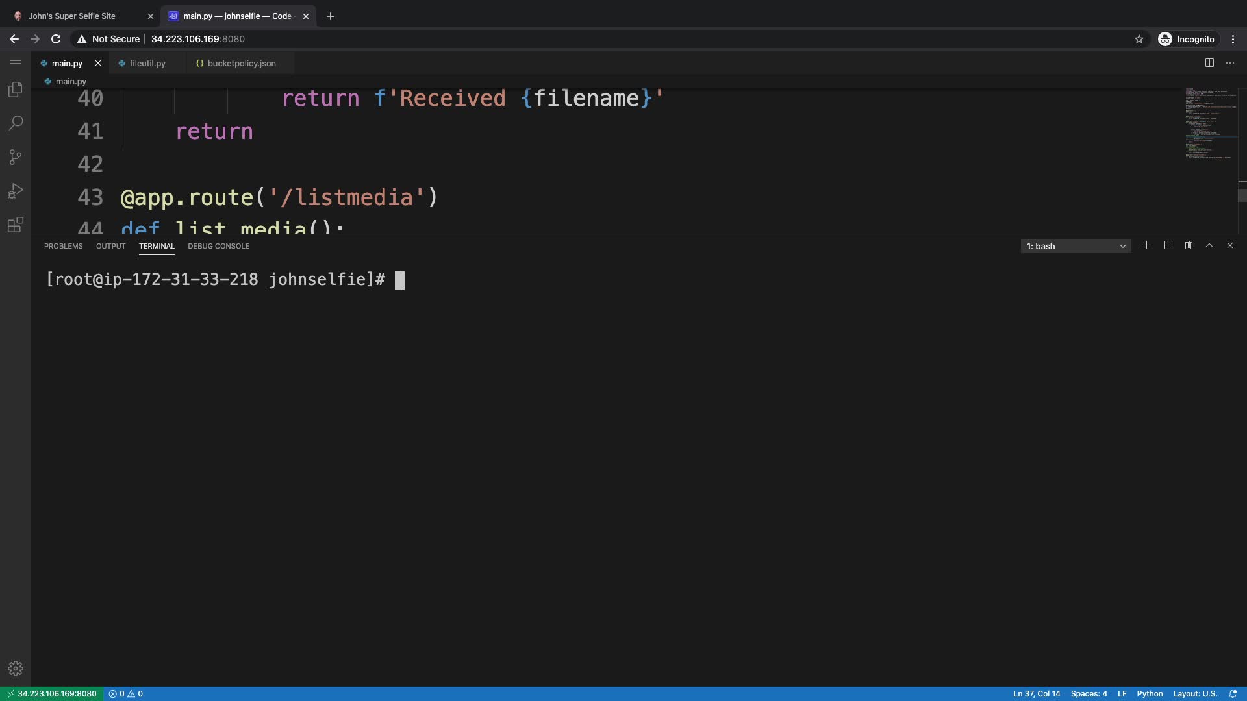Click Spaces: 4 indentation setting
1247x701 pixels.
[x=1089, y=693]
